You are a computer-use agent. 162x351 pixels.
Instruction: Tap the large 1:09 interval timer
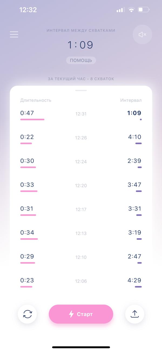[80, 45]
